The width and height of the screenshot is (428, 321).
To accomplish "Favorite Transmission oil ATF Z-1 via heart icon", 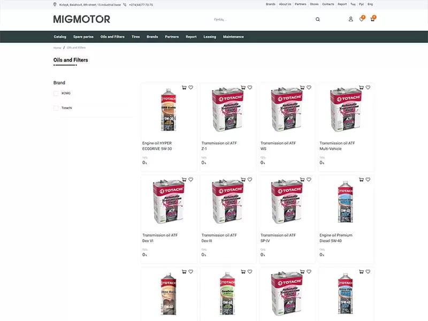I will click(x=249, y=87).
